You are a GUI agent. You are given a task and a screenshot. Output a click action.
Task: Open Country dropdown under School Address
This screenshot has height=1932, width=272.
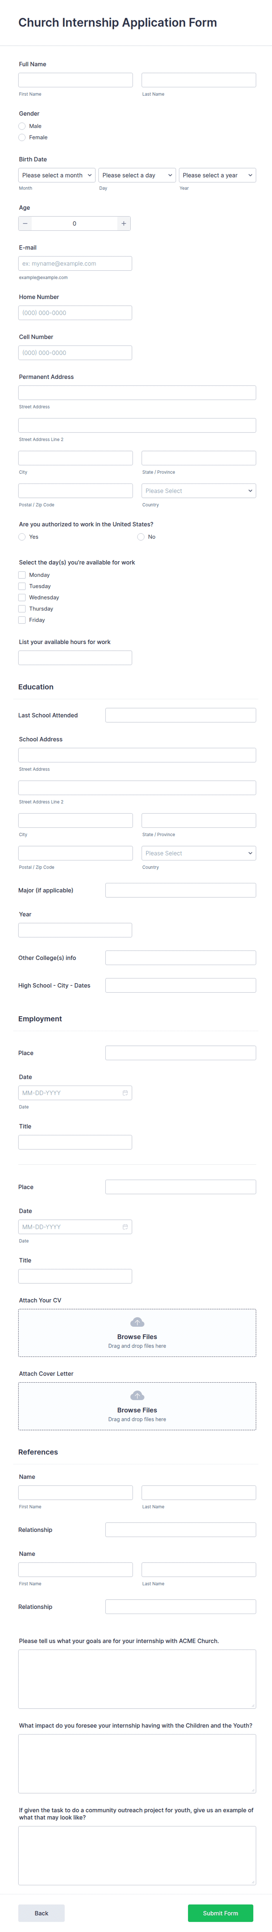coord(199,853)
